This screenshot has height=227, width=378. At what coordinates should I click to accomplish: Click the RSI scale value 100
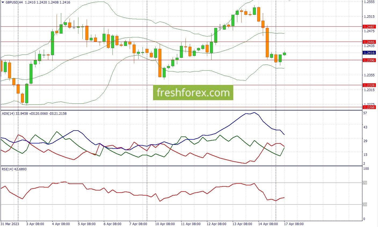click(366, 169)
